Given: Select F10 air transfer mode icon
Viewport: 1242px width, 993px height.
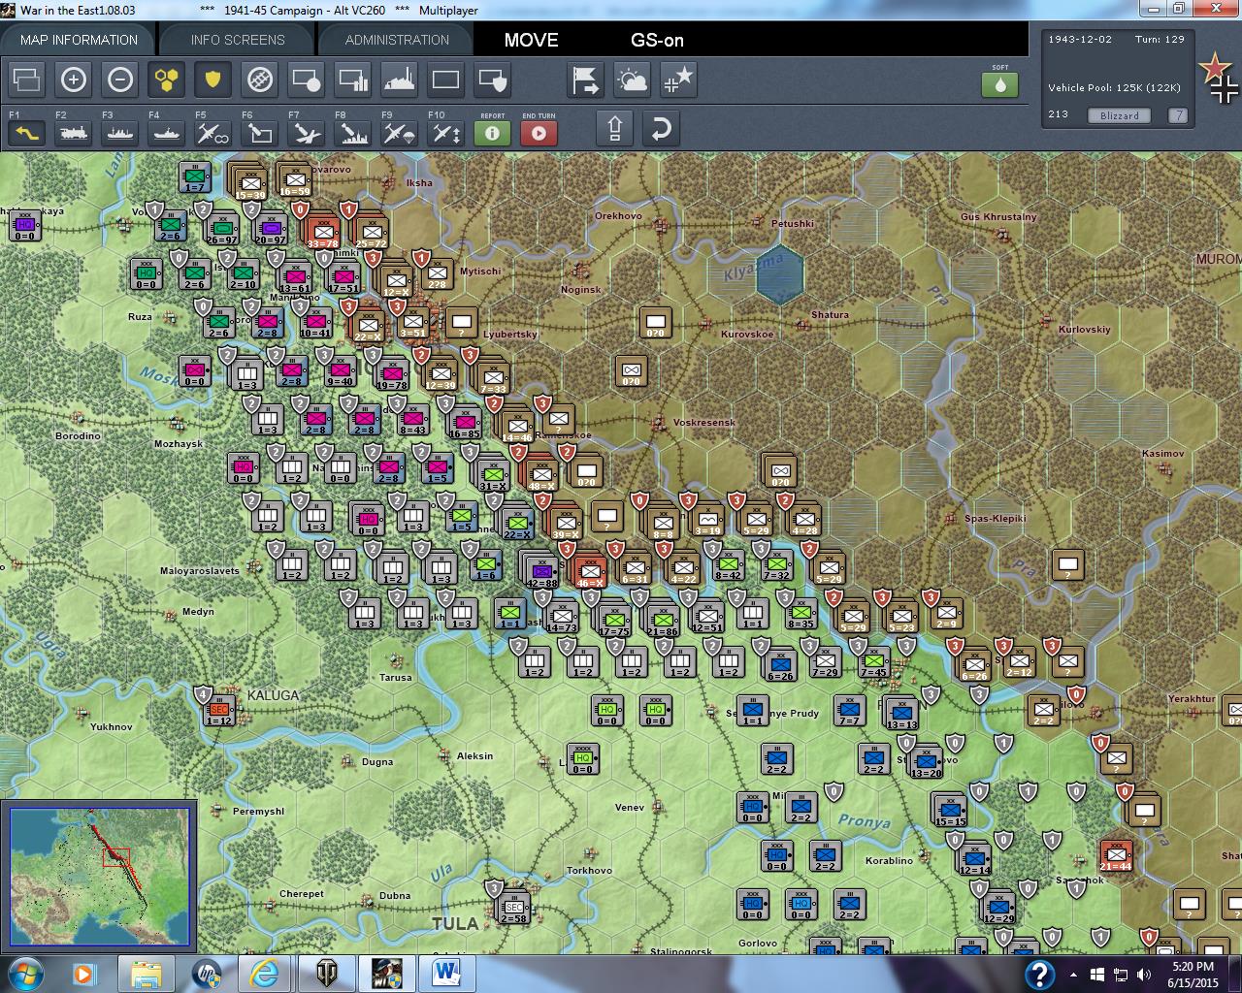Looking at the screenshot, I should (x=445, y=132).
